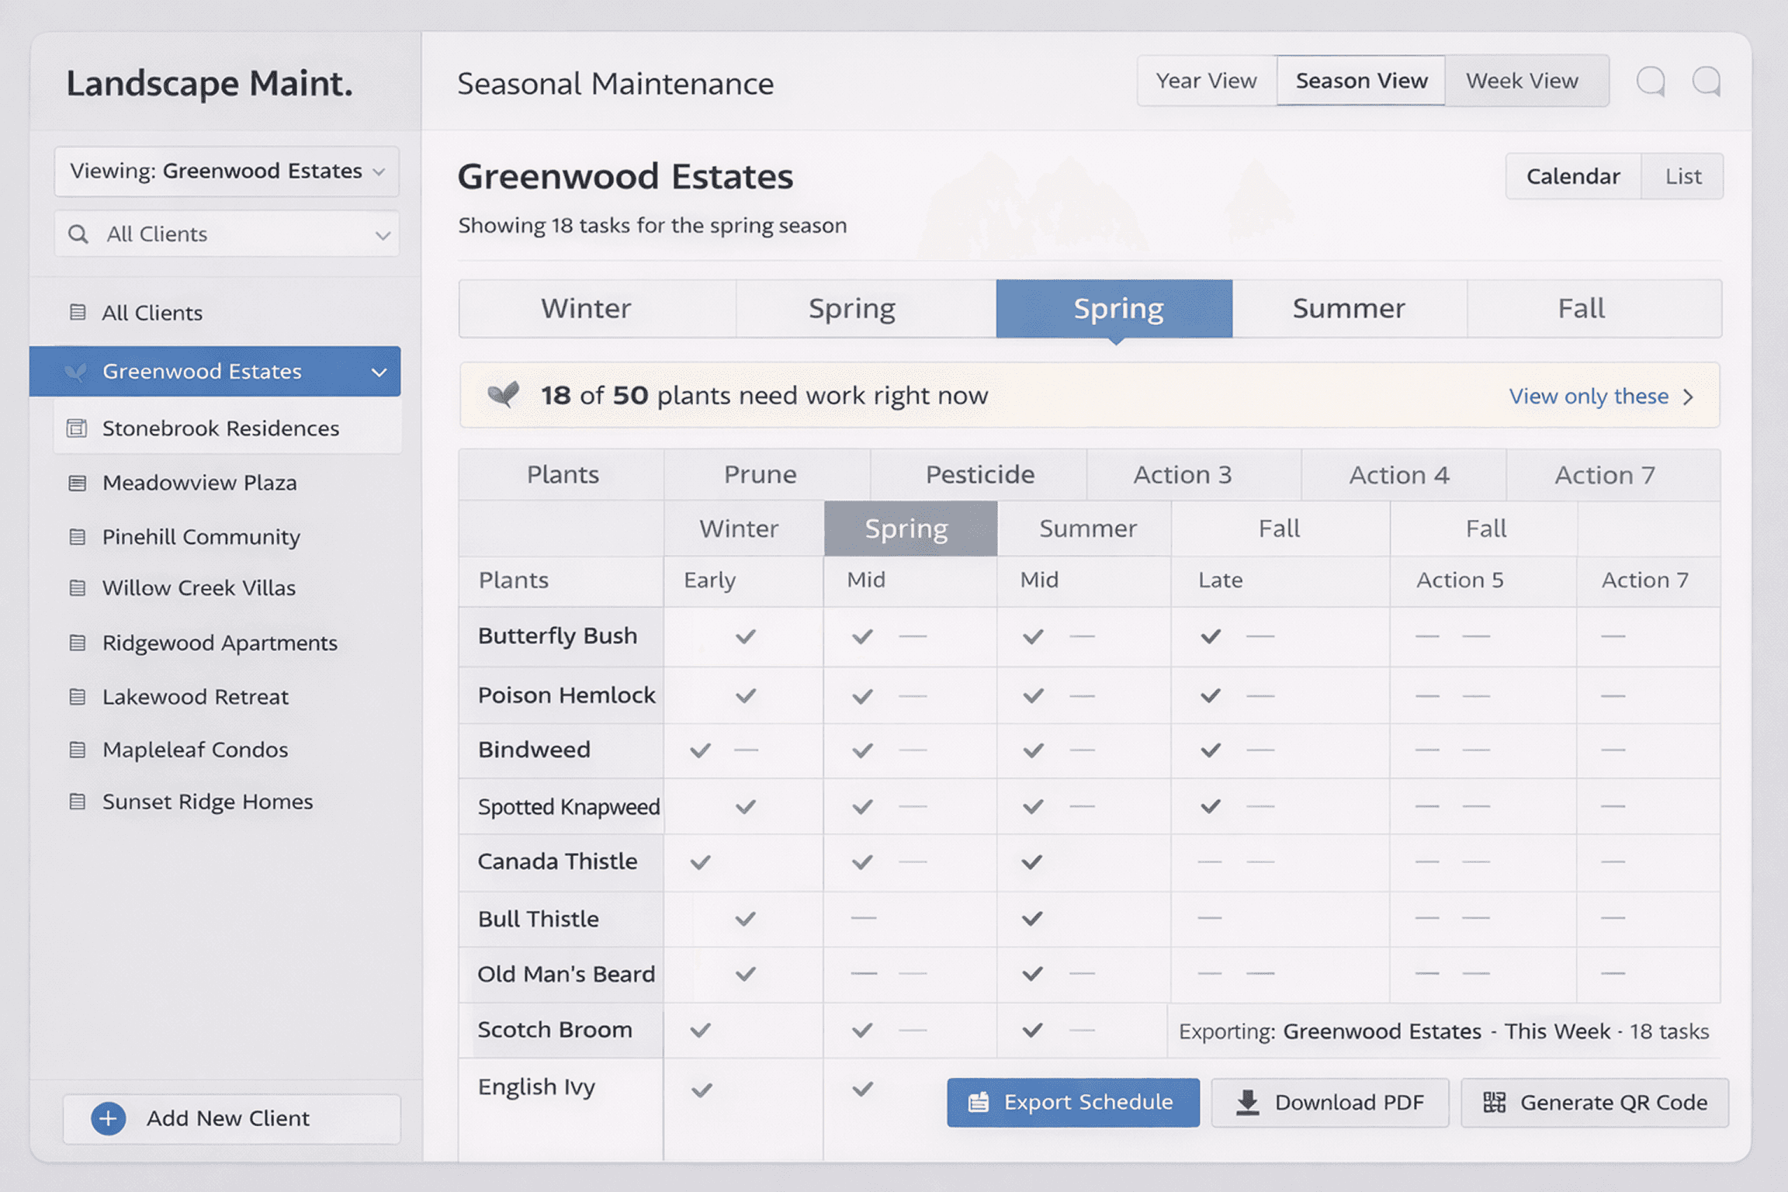Viewport: 1788px width, 1192px height.
Task: Click the Stonebrook Residences calendar icon
Action: click(x=77, y=428)
